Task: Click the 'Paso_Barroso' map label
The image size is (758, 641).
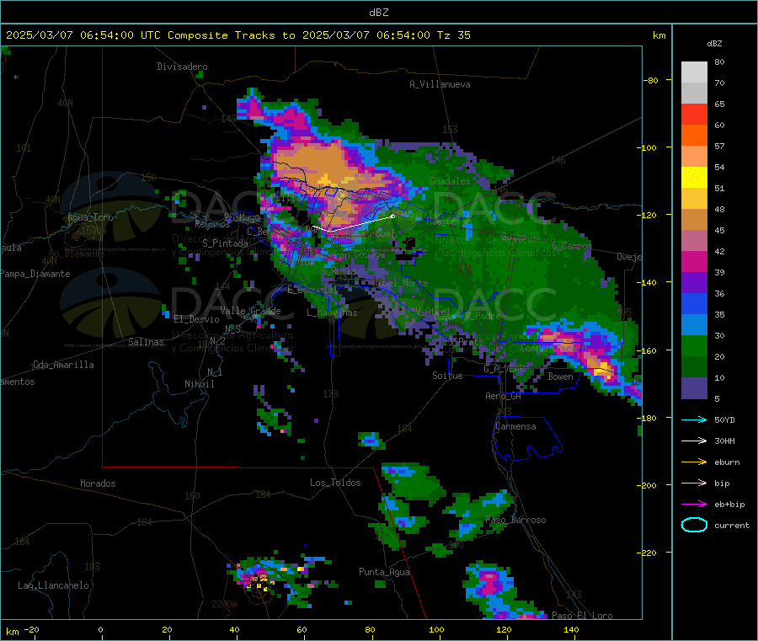Action: (x=515, y=520)
